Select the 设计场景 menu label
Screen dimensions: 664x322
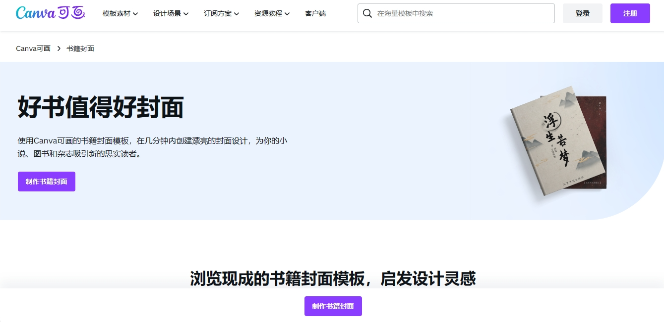167,14
